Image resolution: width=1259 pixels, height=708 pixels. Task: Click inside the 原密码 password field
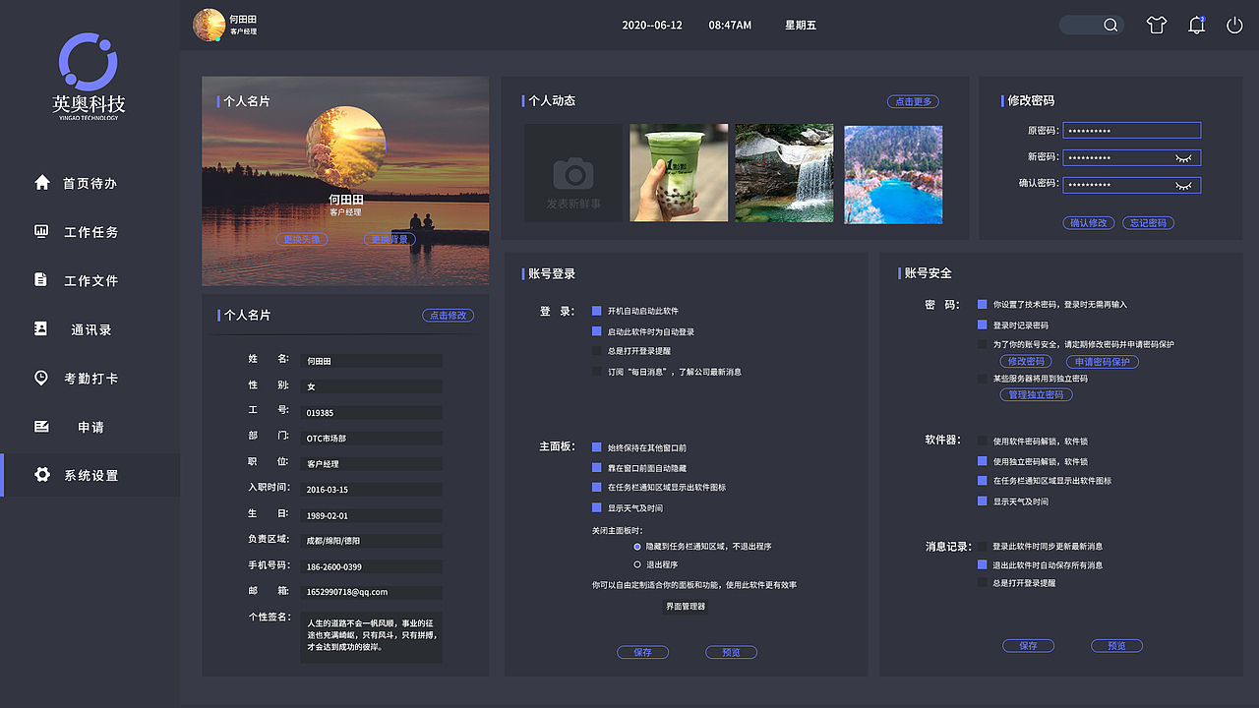tap(1131, 130)
